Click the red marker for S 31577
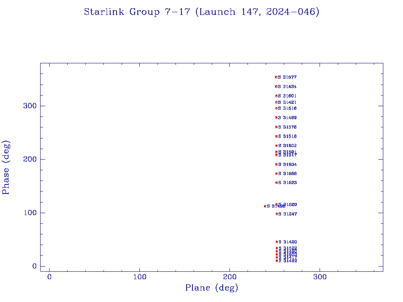 pos(276,77)
